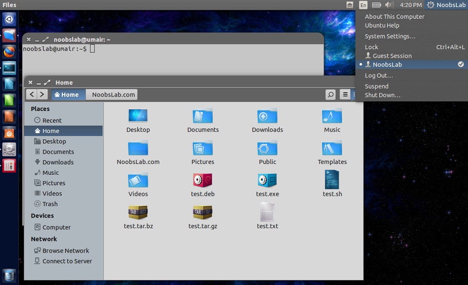Open the Downloads folder icon in main pane
The width and height of the screenshot is (468, 285).
point(267,116)
